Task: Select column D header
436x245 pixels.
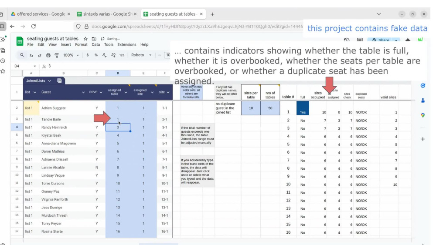Action: pos(118,73)
